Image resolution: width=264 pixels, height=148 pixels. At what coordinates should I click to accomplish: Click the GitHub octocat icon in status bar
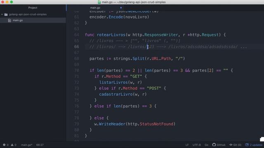(214, 145)
